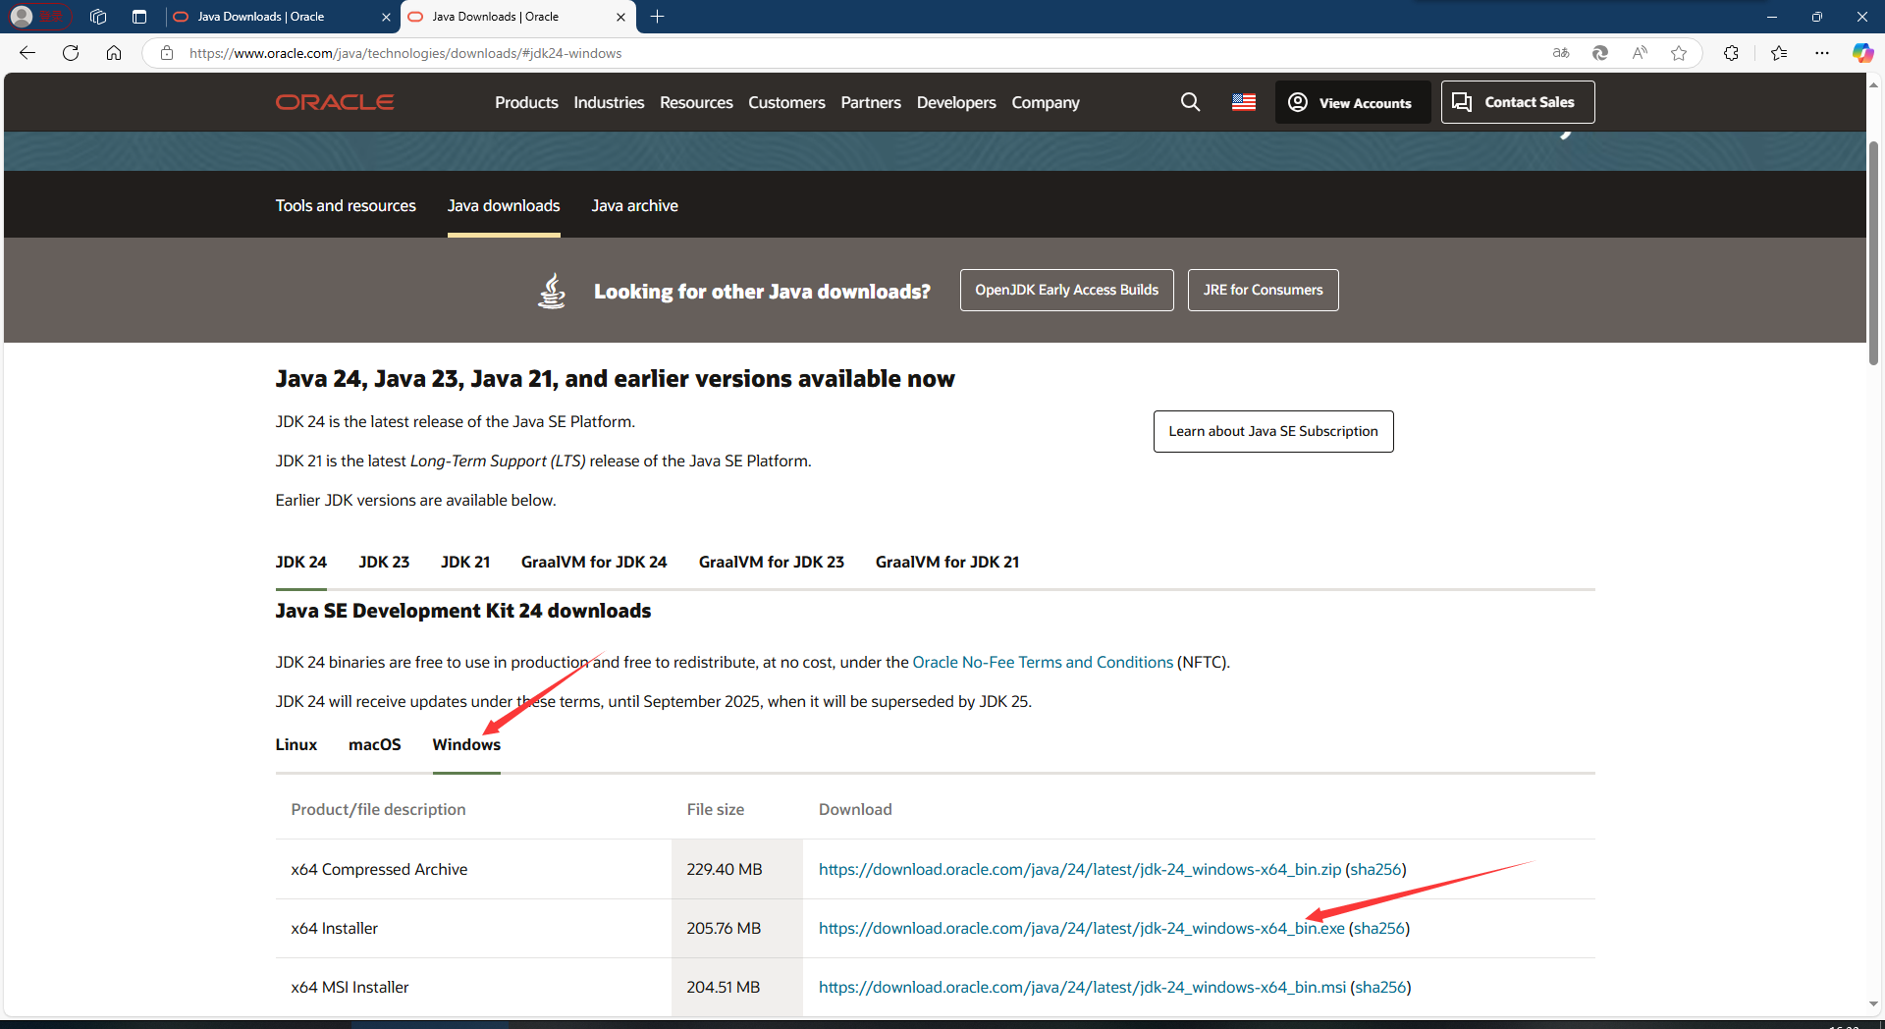Select the Java archive tab

tap(634, 205)
